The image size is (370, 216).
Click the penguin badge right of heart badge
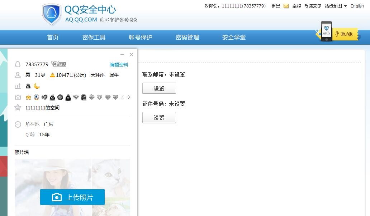point(52,97)
